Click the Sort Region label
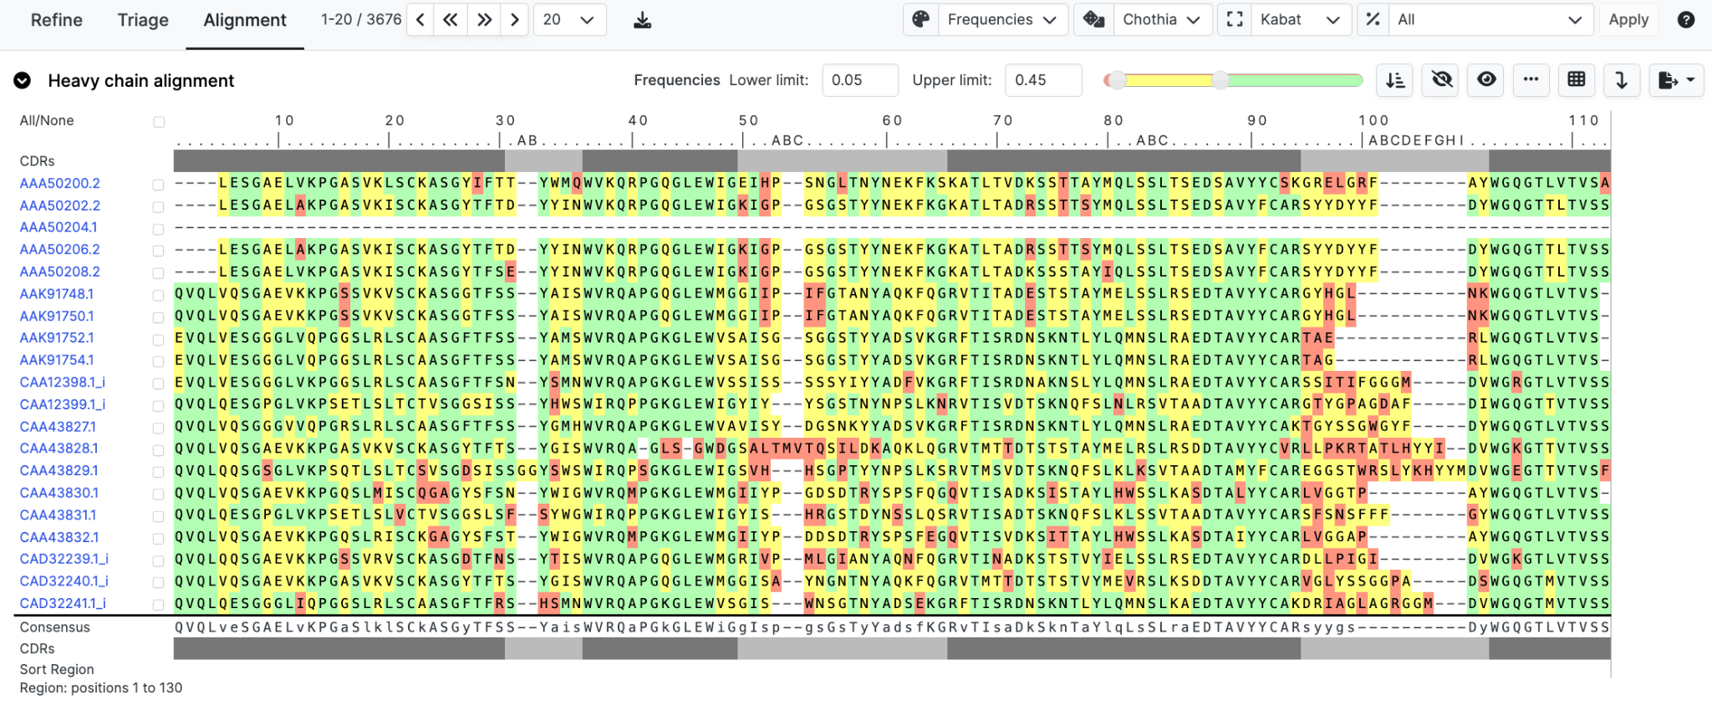Viewport: 1712px width, 705px height. click(x=57, y=669)
